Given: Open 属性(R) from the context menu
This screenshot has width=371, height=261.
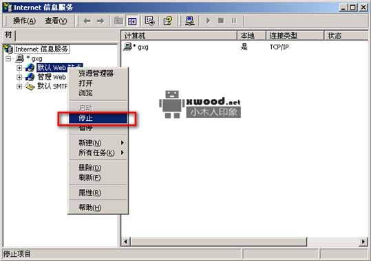Looking at the screenshot, I should (x=98, y=193).
